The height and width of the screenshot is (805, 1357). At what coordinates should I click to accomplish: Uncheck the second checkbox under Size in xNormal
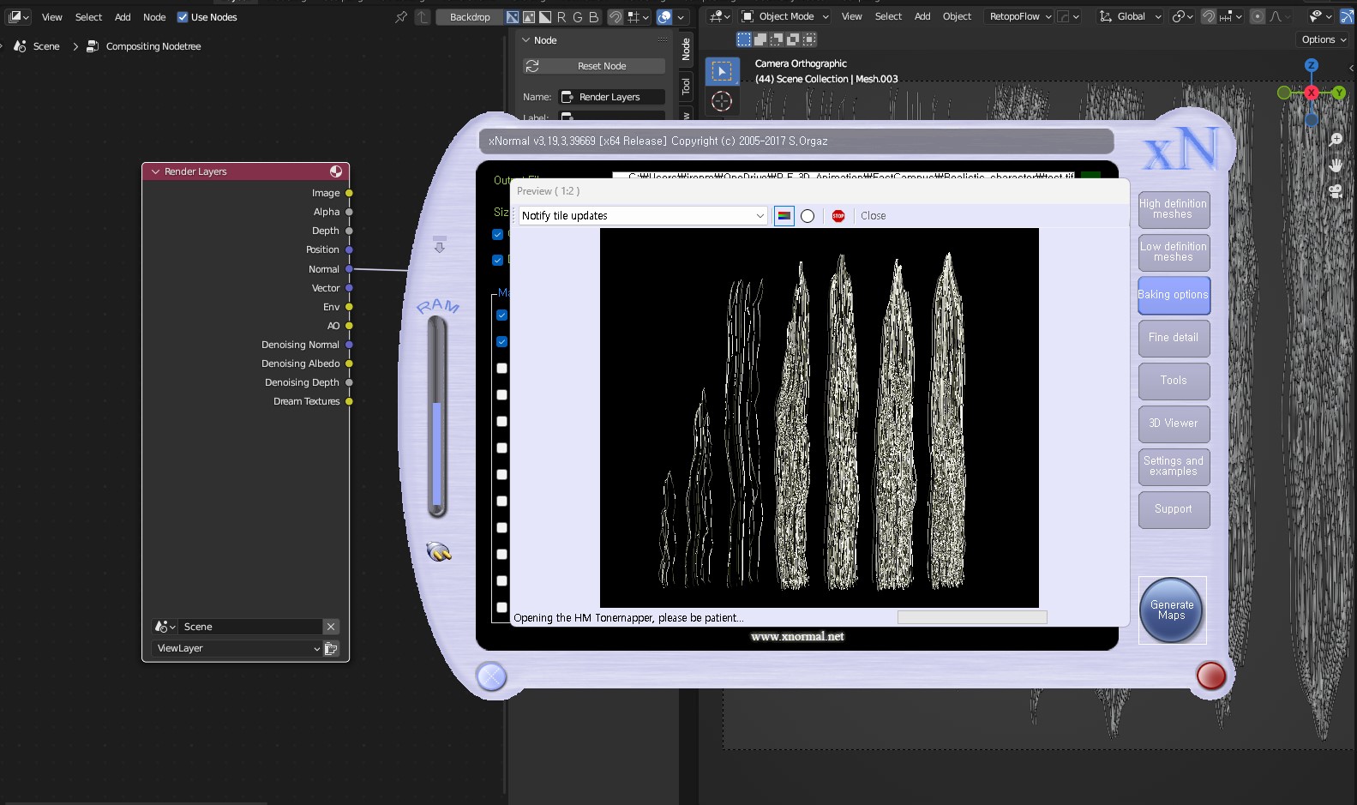click(x=498, y=260)
